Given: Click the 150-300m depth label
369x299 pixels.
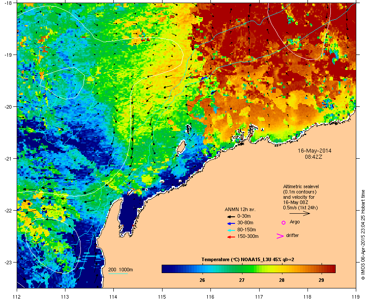Looking at the screenshot, I should click(248, 236).
